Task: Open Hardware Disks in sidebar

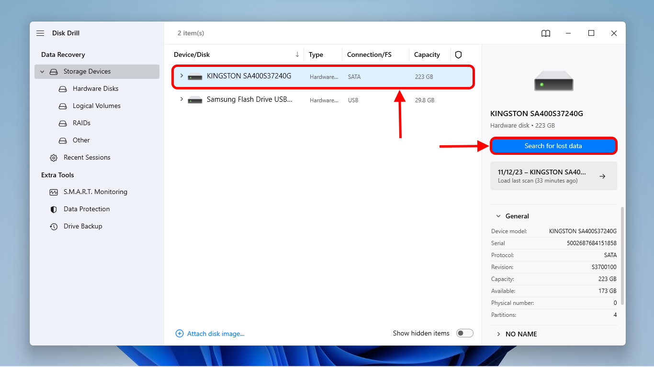Action: tap(95, 88)
